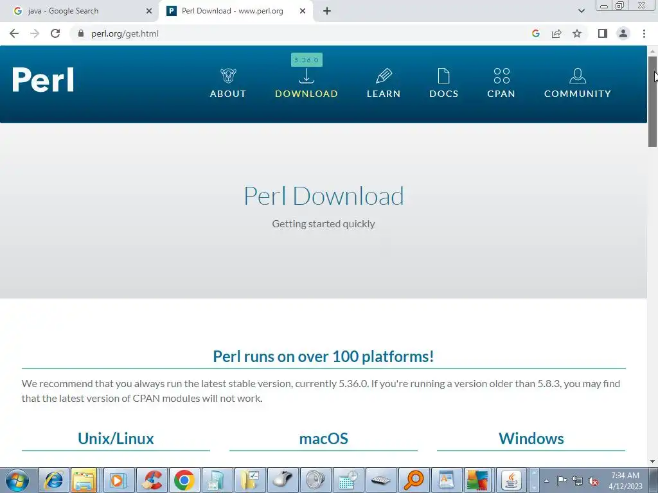Open Chrome's three-dot menu
Viewport: 658px width, 493px height.
(644, 33)
